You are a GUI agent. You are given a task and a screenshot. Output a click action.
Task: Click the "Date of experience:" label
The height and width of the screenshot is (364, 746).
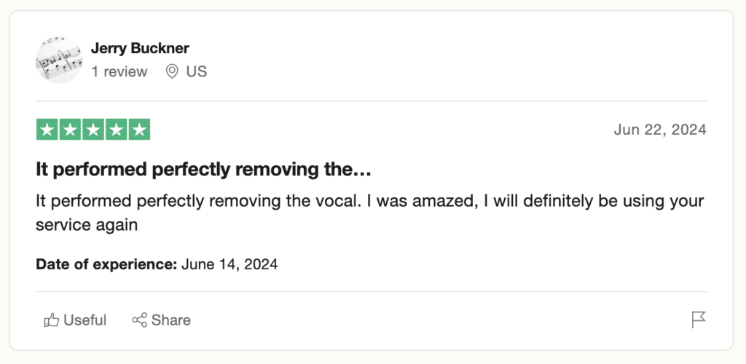click(106, 264)
